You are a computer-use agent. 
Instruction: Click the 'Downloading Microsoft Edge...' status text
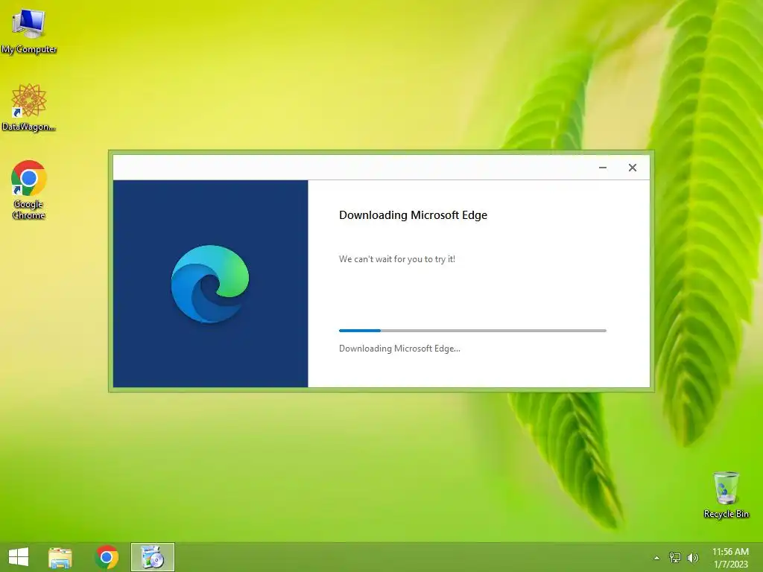399,349
